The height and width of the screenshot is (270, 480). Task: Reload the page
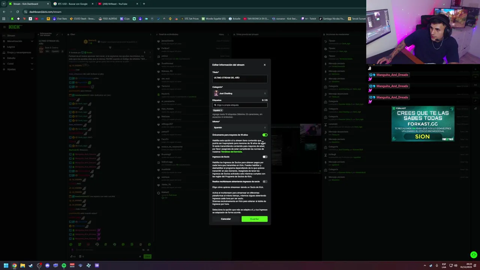[17, 12]
